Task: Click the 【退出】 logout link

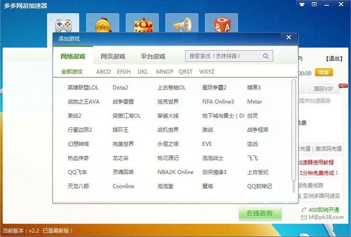Action: pyautogui.click(x=334, y=59)
